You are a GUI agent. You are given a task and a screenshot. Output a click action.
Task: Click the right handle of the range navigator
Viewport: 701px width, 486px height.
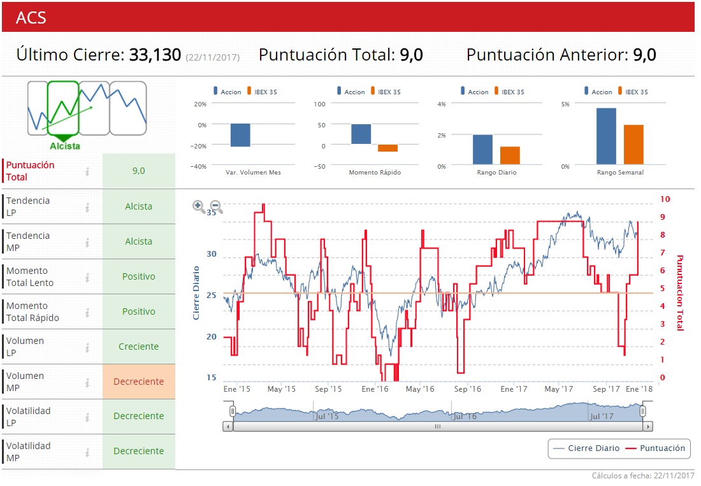click(x=643, y=411)
